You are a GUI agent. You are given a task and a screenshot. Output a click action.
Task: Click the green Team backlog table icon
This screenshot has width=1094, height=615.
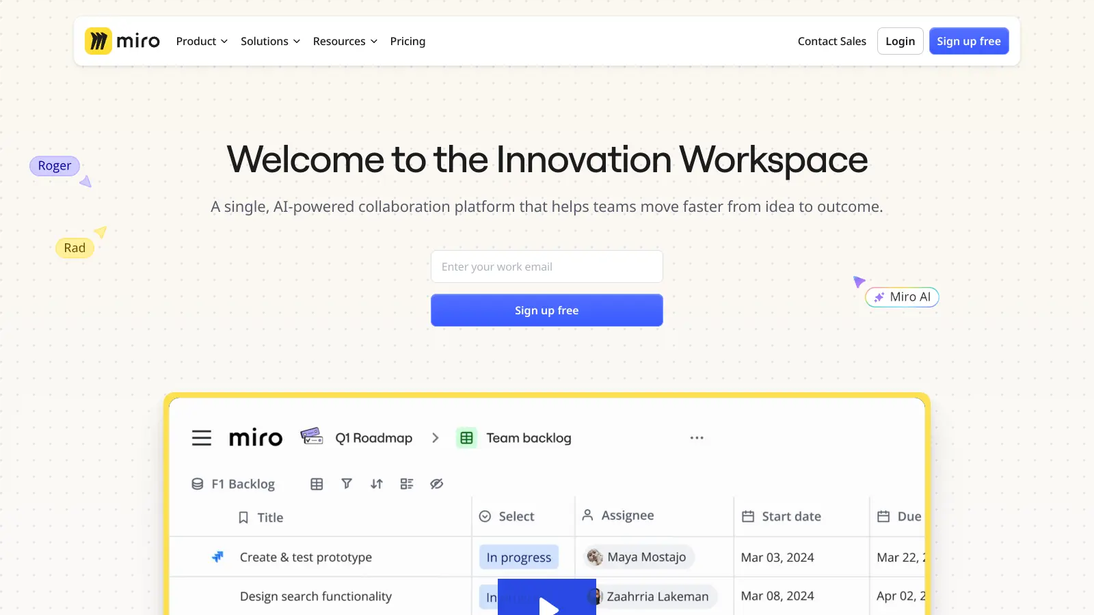pyautogui.click(x=466, y=438)
